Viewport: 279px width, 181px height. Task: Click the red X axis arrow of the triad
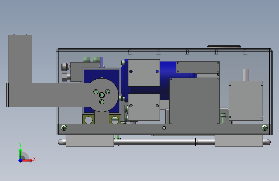27,160
